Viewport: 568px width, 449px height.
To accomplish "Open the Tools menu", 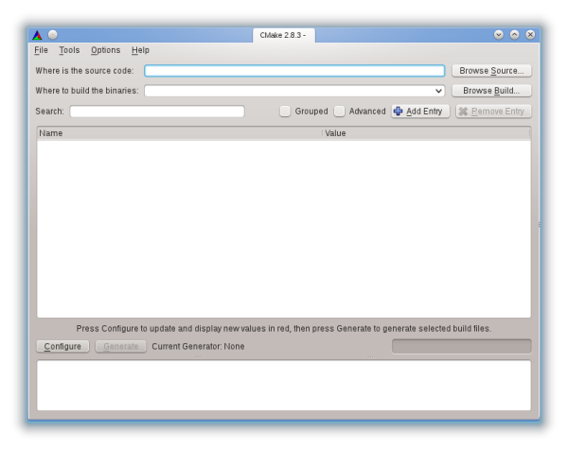I will tap(69, 50).
